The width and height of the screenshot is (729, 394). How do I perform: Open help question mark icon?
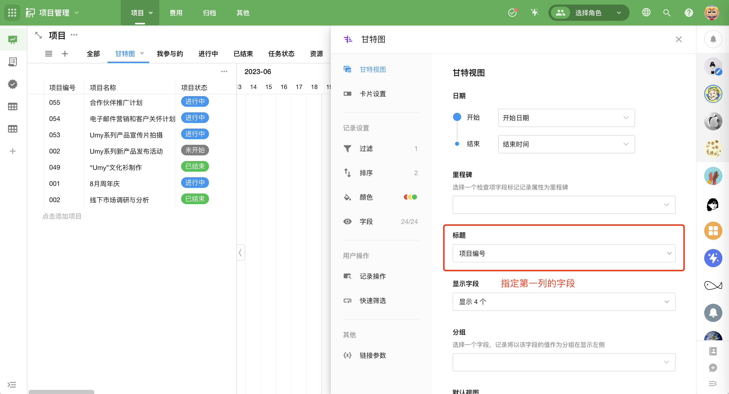(688, 13)
